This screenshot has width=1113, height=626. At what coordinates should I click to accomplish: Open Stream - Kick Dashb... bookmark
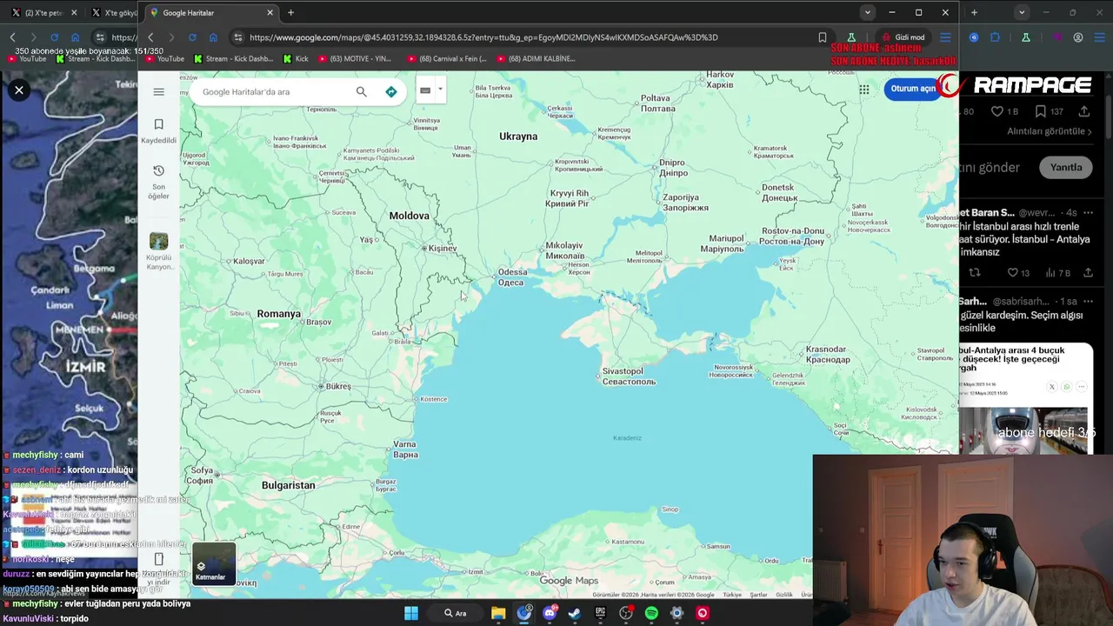click(233, 58)
